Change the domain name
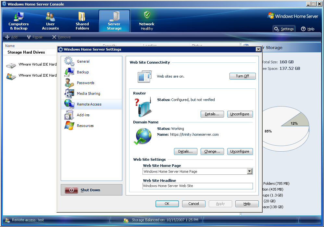 pos(212,152)
